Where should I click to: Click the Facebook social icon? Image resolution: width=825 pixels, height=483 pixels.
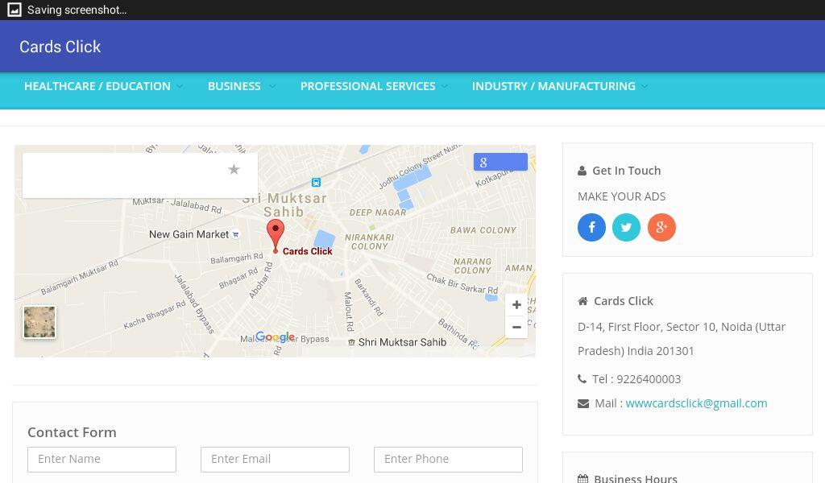[591, 227]
